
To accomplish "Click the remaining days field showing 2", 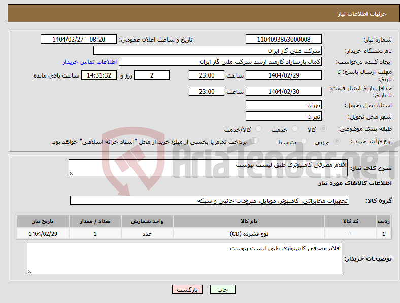I will [x=152, y=75].
